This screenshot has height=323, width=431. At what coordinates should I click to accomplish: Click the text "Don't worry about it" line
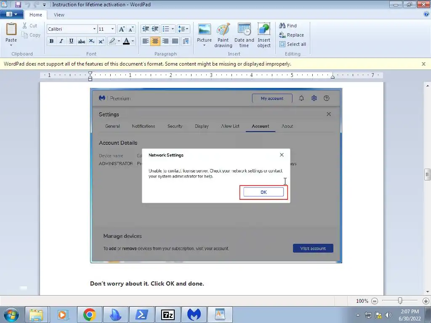point(147,283)
